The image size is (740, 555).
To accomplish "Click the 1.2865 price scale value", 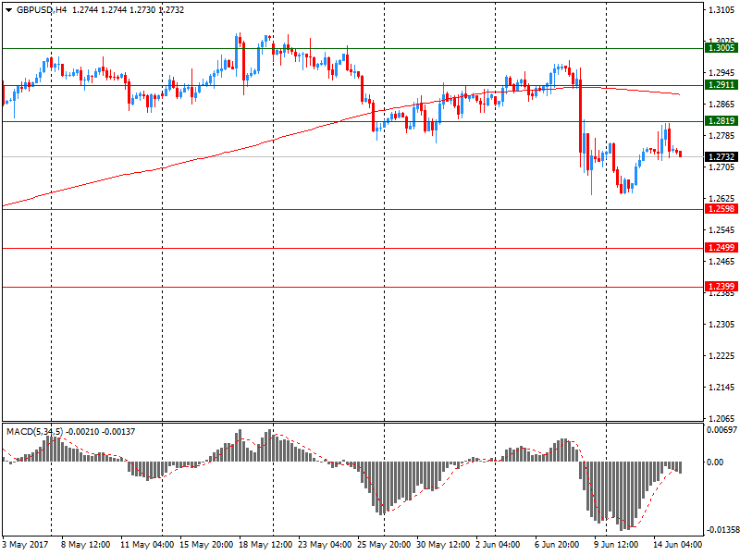I will [721, 105].
